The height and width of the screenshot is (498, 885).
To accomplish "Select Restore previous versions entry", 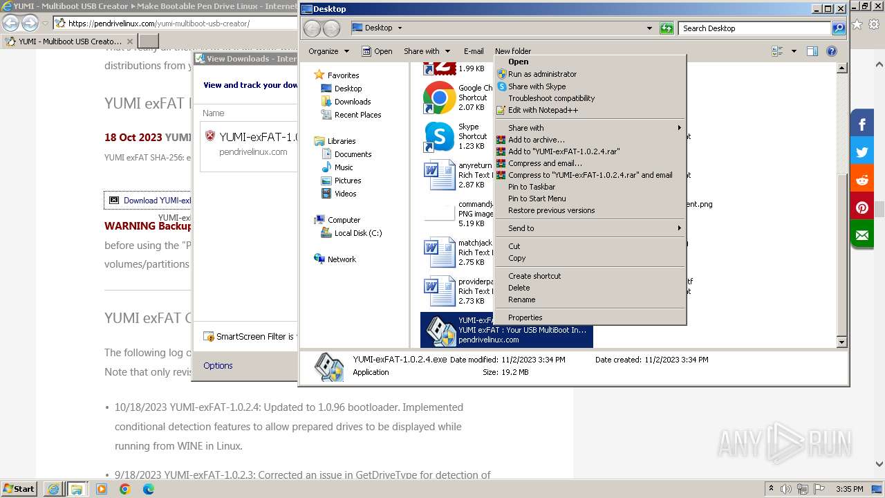I will click(x=590, y=210).
